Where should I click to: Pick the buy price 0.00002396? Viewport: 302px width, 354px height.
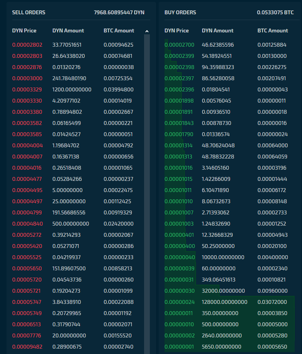(179, 89)
